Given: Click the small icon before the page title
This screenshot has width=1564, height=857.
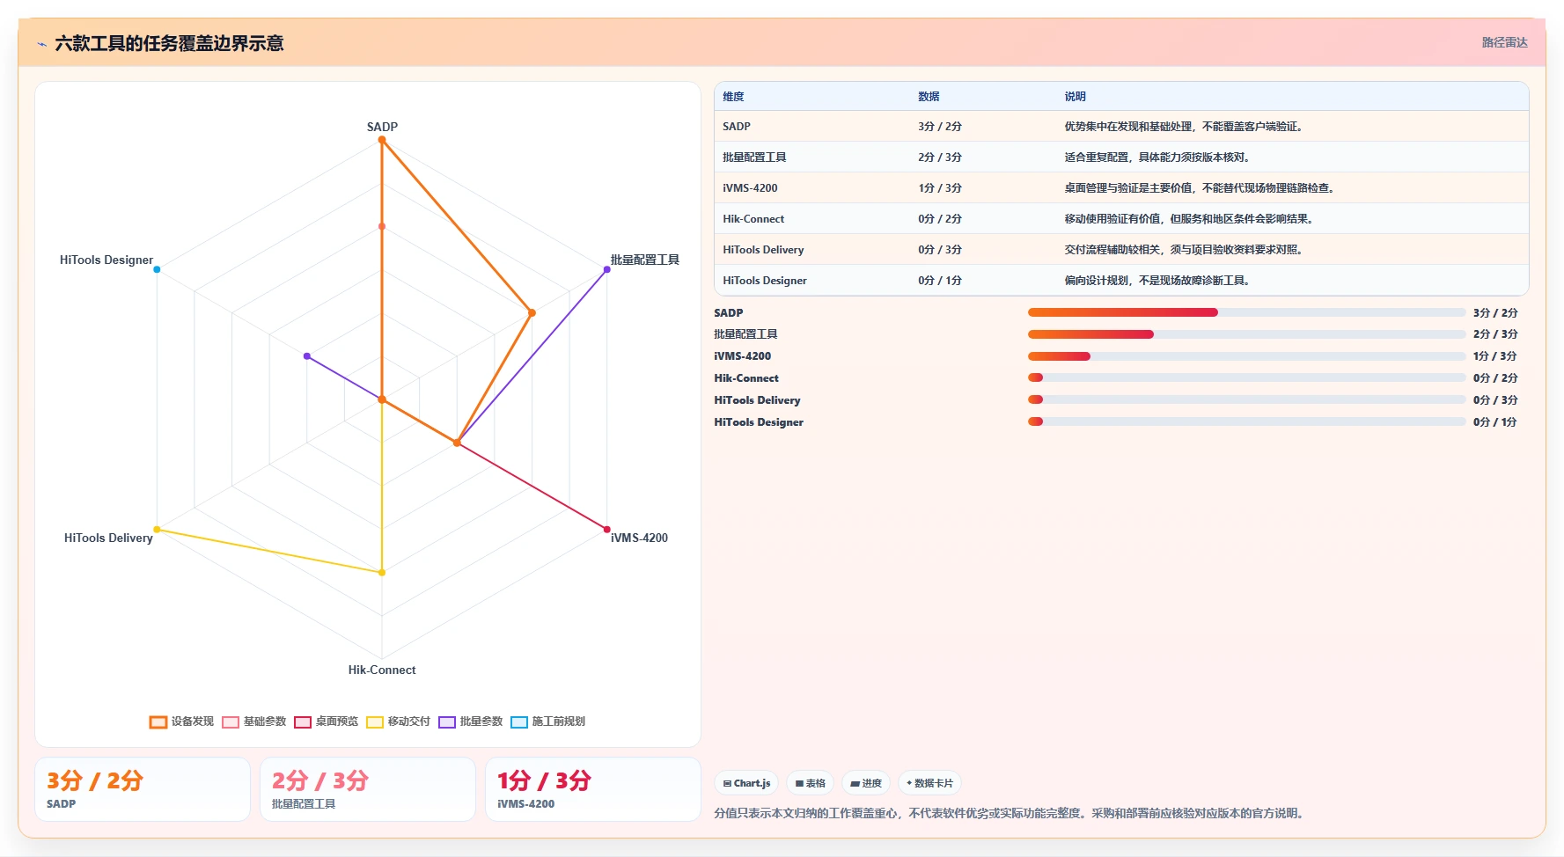Looking at the screenshot, I should (x=41, y=44).
